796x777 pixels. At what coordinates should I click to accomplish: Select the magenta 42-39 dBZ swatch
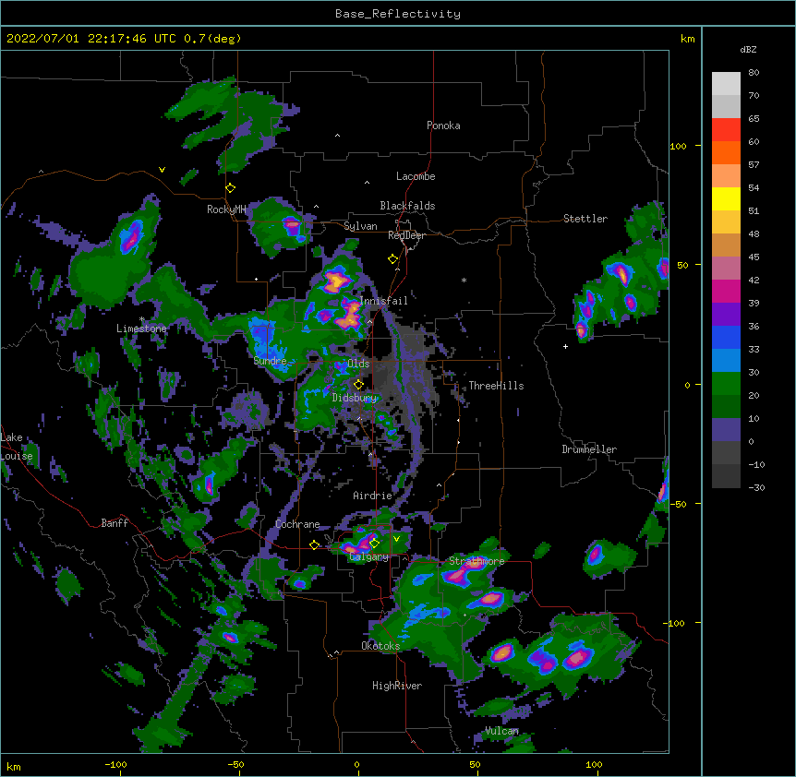coord(726,292)
